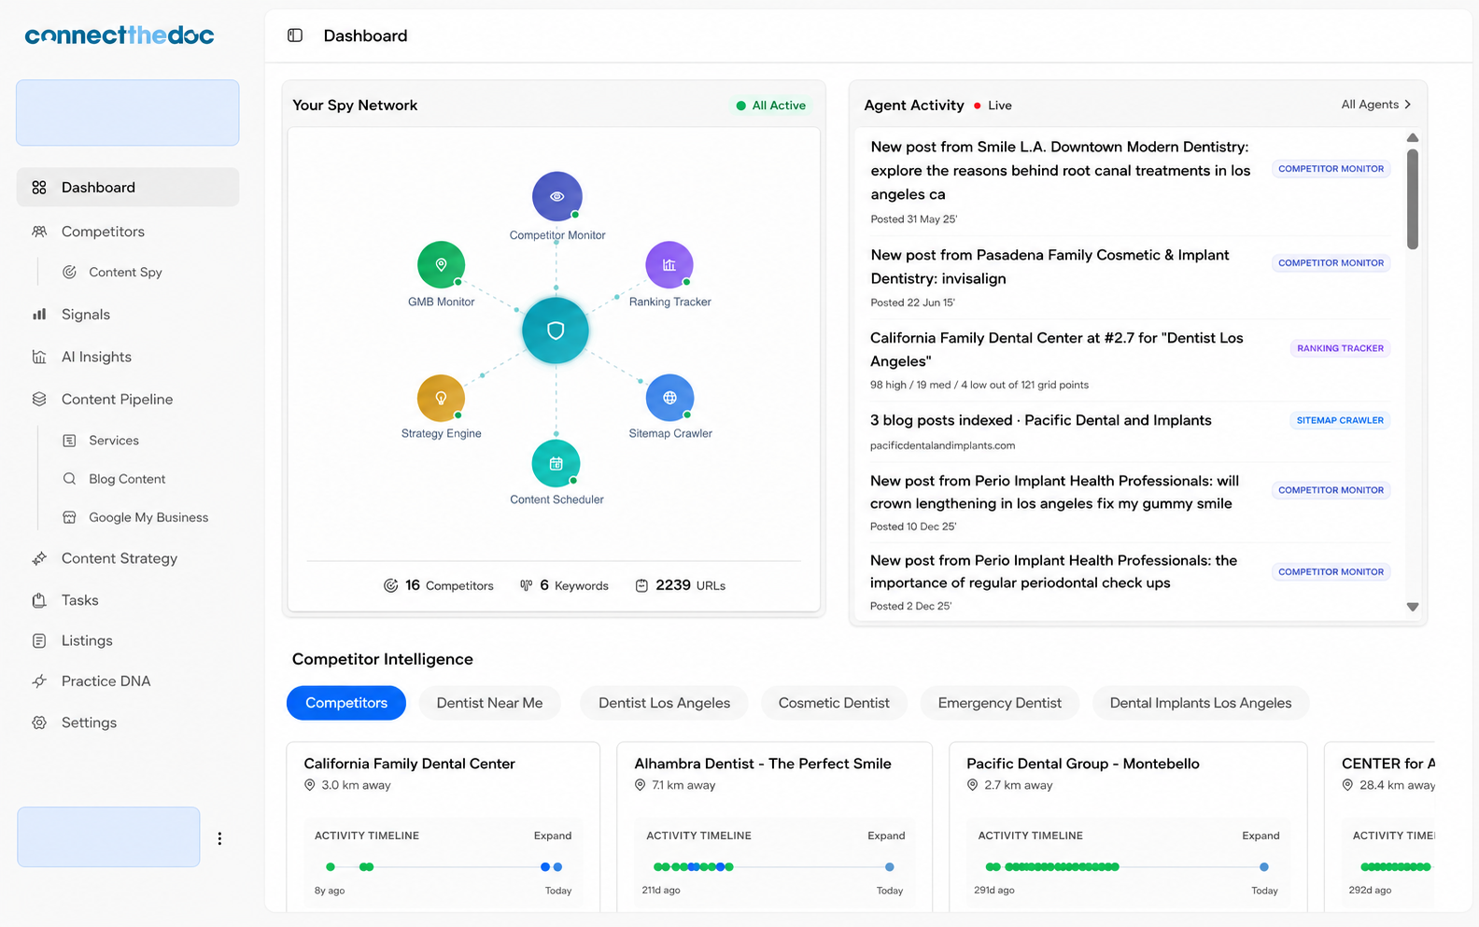
Task: Click the blue profile card at sidebar bottom
Action: 108,837
